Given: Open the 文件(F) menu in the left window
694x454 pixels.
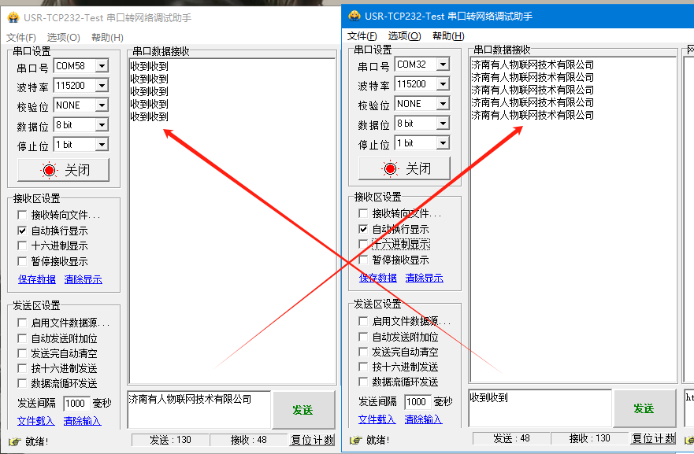Looking at the screenshot, I should [21, 38].
